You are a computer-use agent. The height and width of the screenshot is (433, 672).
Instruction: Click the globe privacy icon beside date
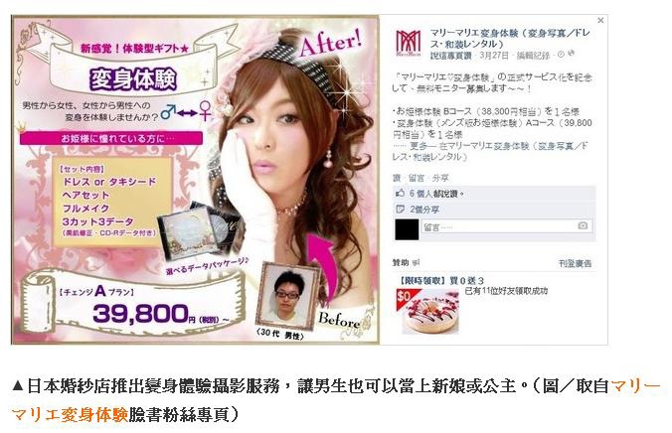click(571, 54)
